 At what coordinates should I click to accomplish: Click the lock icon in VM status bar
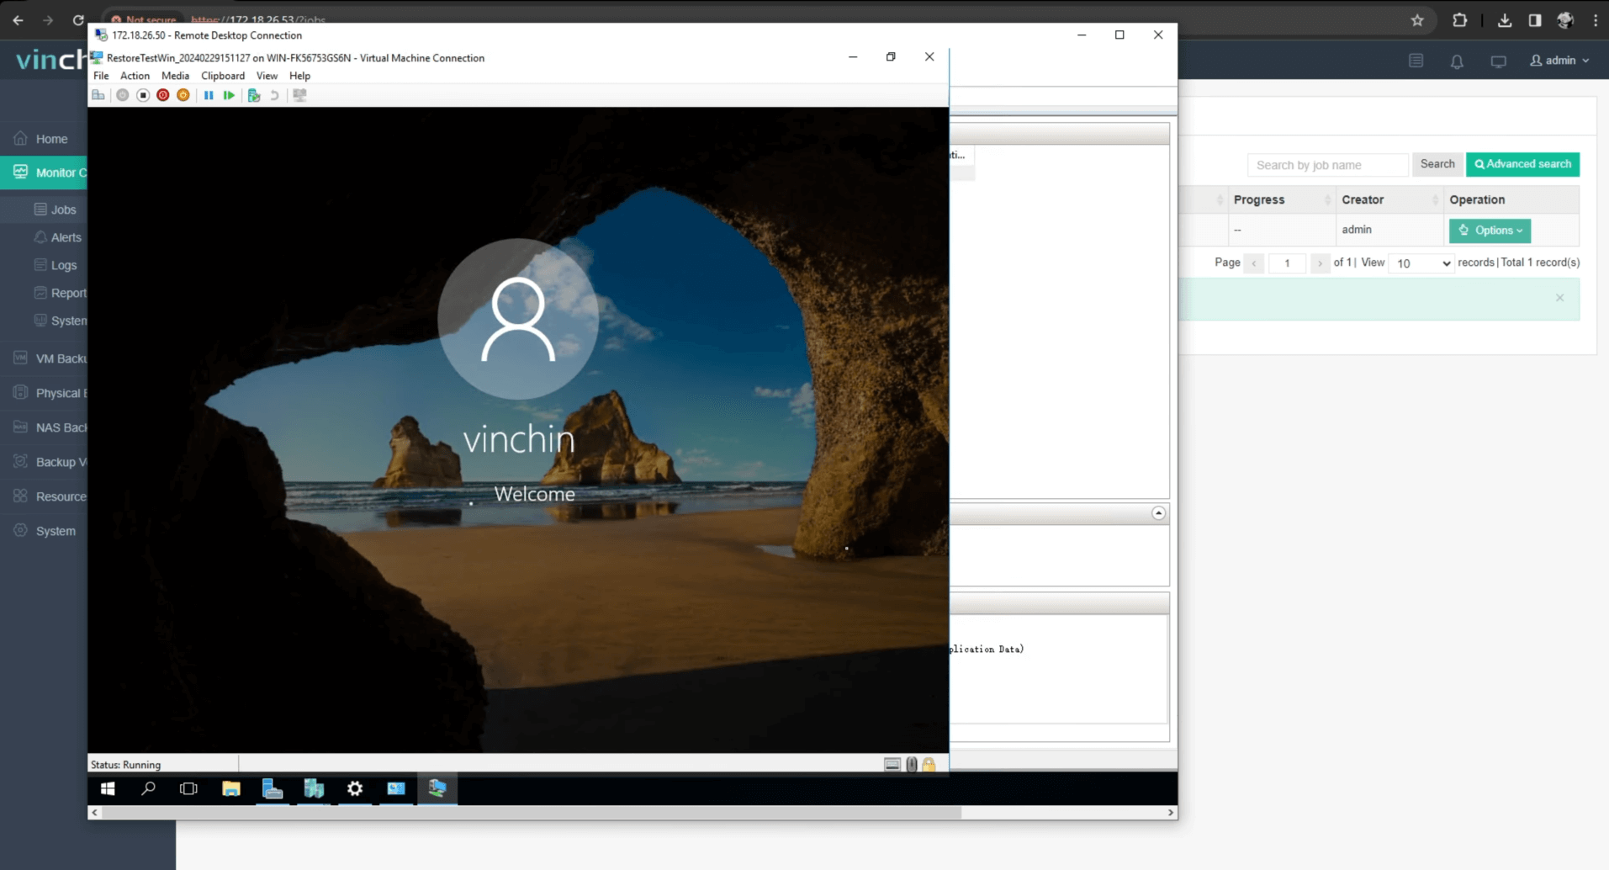929,764
